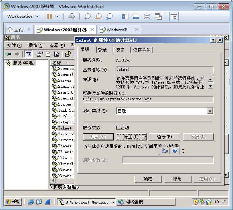Select the Themes service row
Screen dimensions: 233x210
click(x=63, y=146)
